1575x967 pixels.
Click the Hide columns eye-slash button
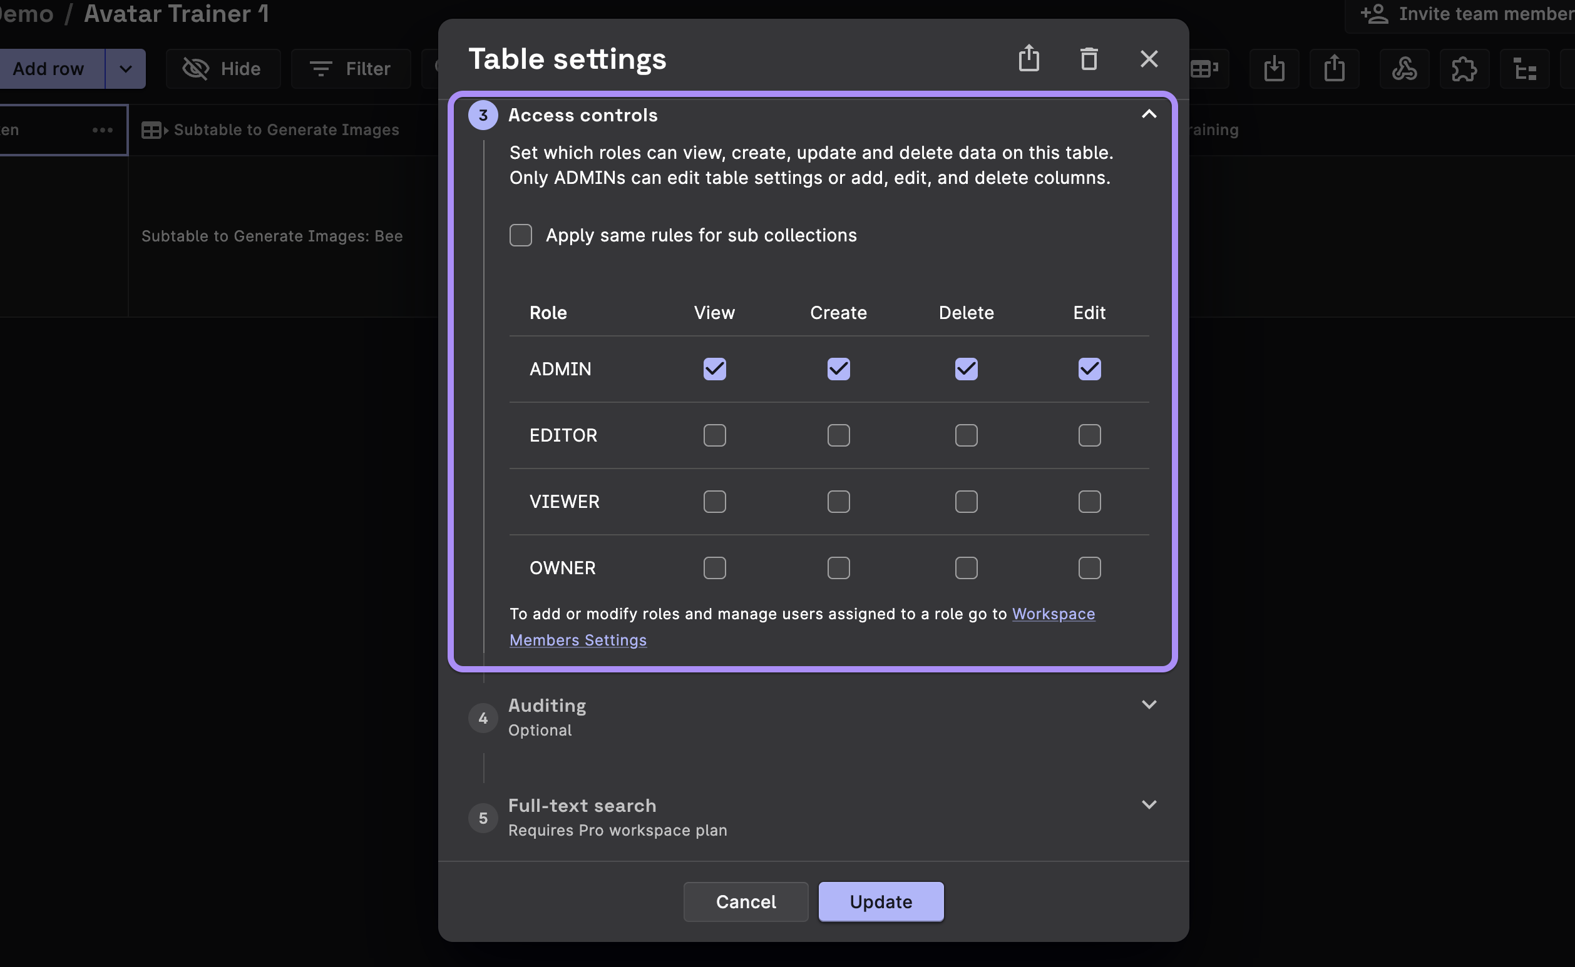point(222,68)
